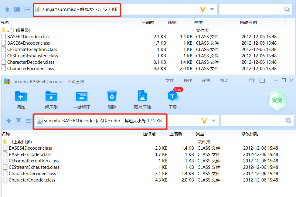Click the skin shirt icon in title bar
The height and width of the screenshot is (197, 296).
[x=251, y=81]
